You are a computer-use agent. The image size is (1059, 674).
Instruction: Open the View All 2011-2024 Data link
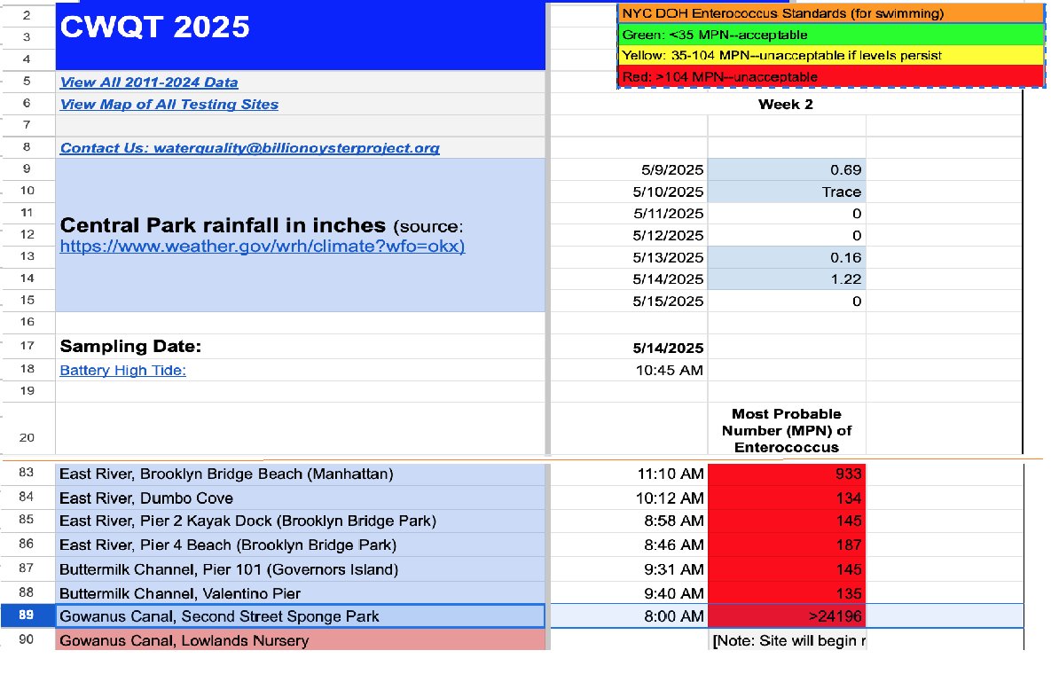[149, 82]
